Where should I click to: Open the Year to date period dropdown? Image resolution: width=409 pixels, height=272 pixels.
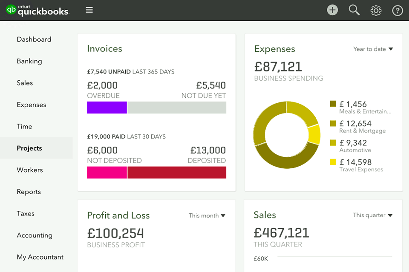point(373,49)
